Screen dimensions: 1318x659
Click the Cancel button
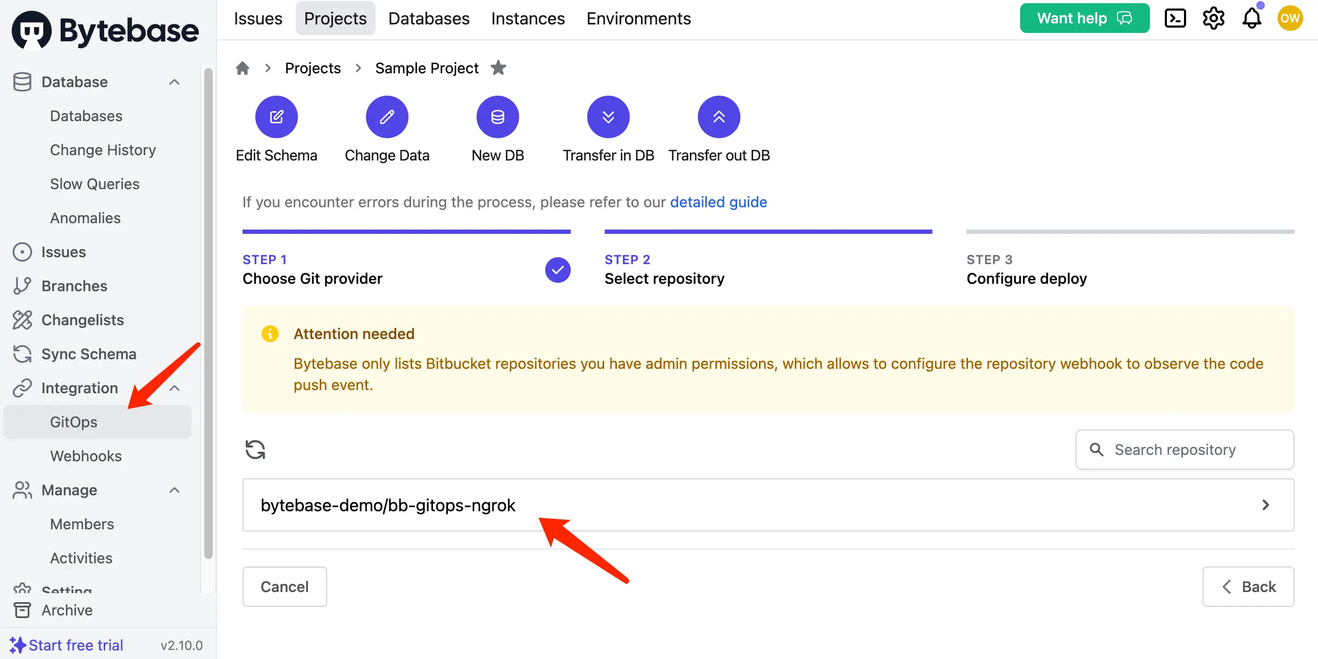[285, 587]
